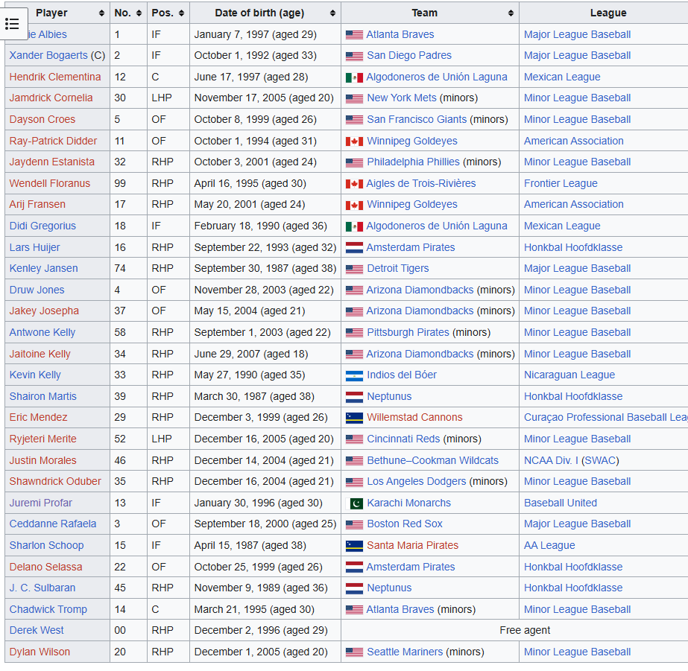This screenshot has height=671, width=688.
Task: Go to the Winnipeg Goldeyes link in Didder row
Action: 412,141
